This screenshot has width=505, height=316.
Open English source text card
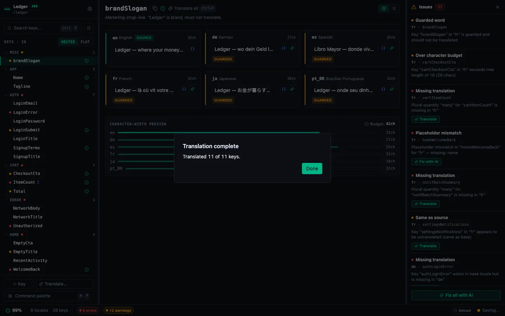click(x=153, y=48)
